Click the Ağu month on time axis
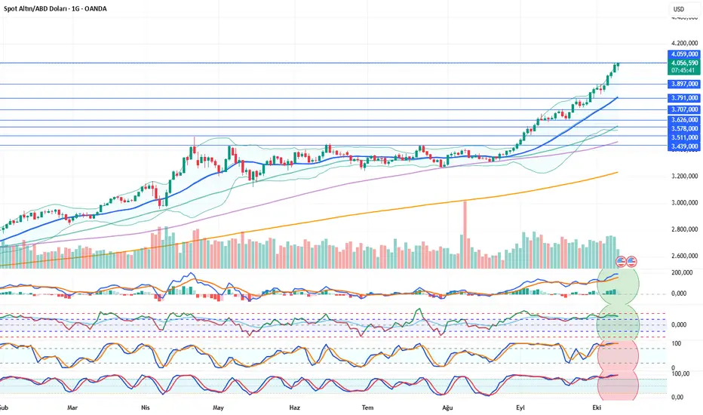Viewport: 703px width, 415px height. [x=447, y=407]
